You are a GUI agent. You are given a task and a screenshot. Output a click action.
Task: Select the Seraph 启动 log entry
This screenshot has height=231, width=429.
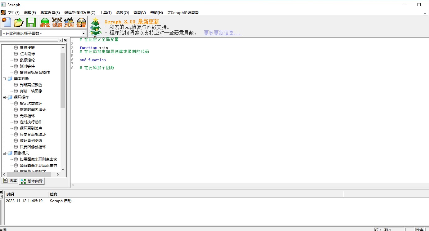click(61, 201)
